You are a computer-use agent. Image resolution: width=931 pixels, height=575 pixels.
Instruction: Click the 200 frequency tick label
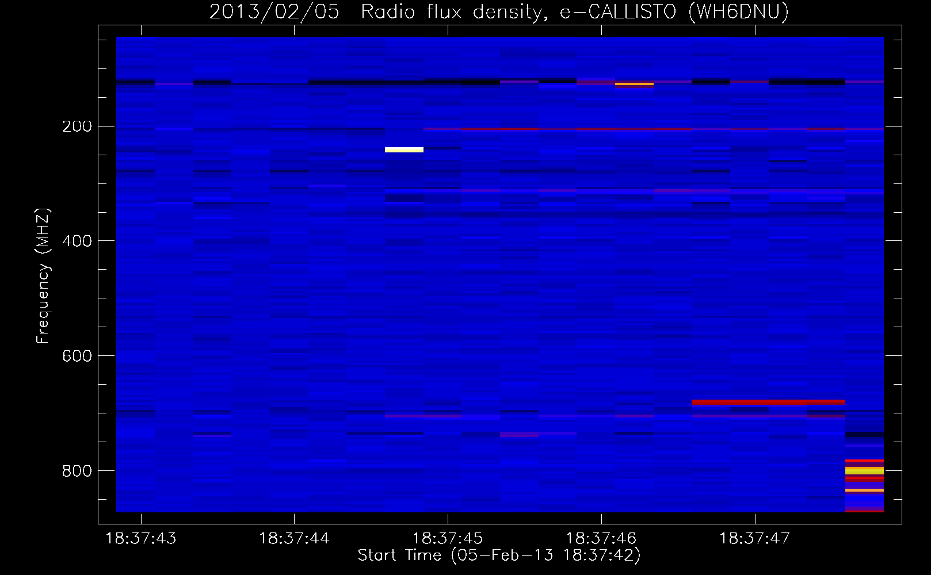pos(77,126)
